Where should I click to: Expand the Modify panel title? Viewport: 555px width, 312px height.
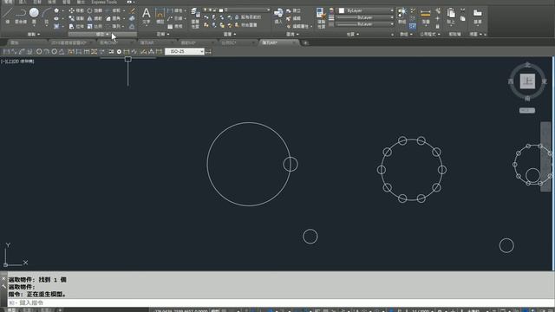point(102,35)
